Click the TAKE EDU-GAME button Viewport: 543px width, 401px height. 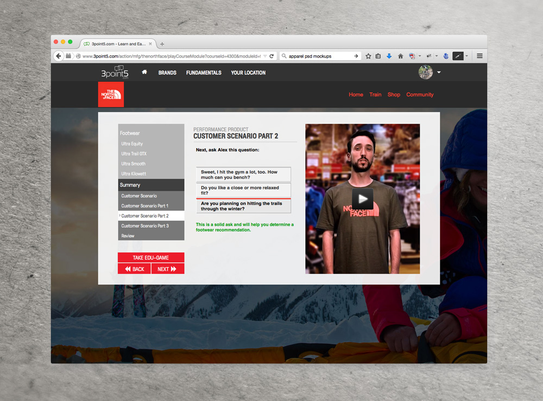point(151,258)
